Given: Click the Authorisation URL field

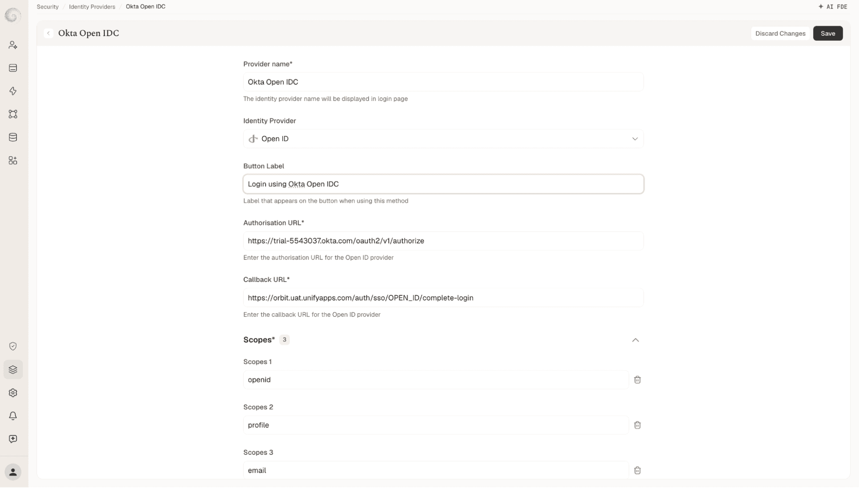Looking at the screenshot, I should [x=443, y=241].
